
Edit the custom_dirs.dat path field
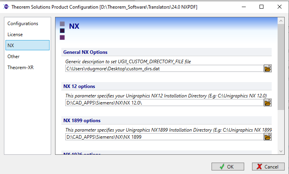point(164,68)
